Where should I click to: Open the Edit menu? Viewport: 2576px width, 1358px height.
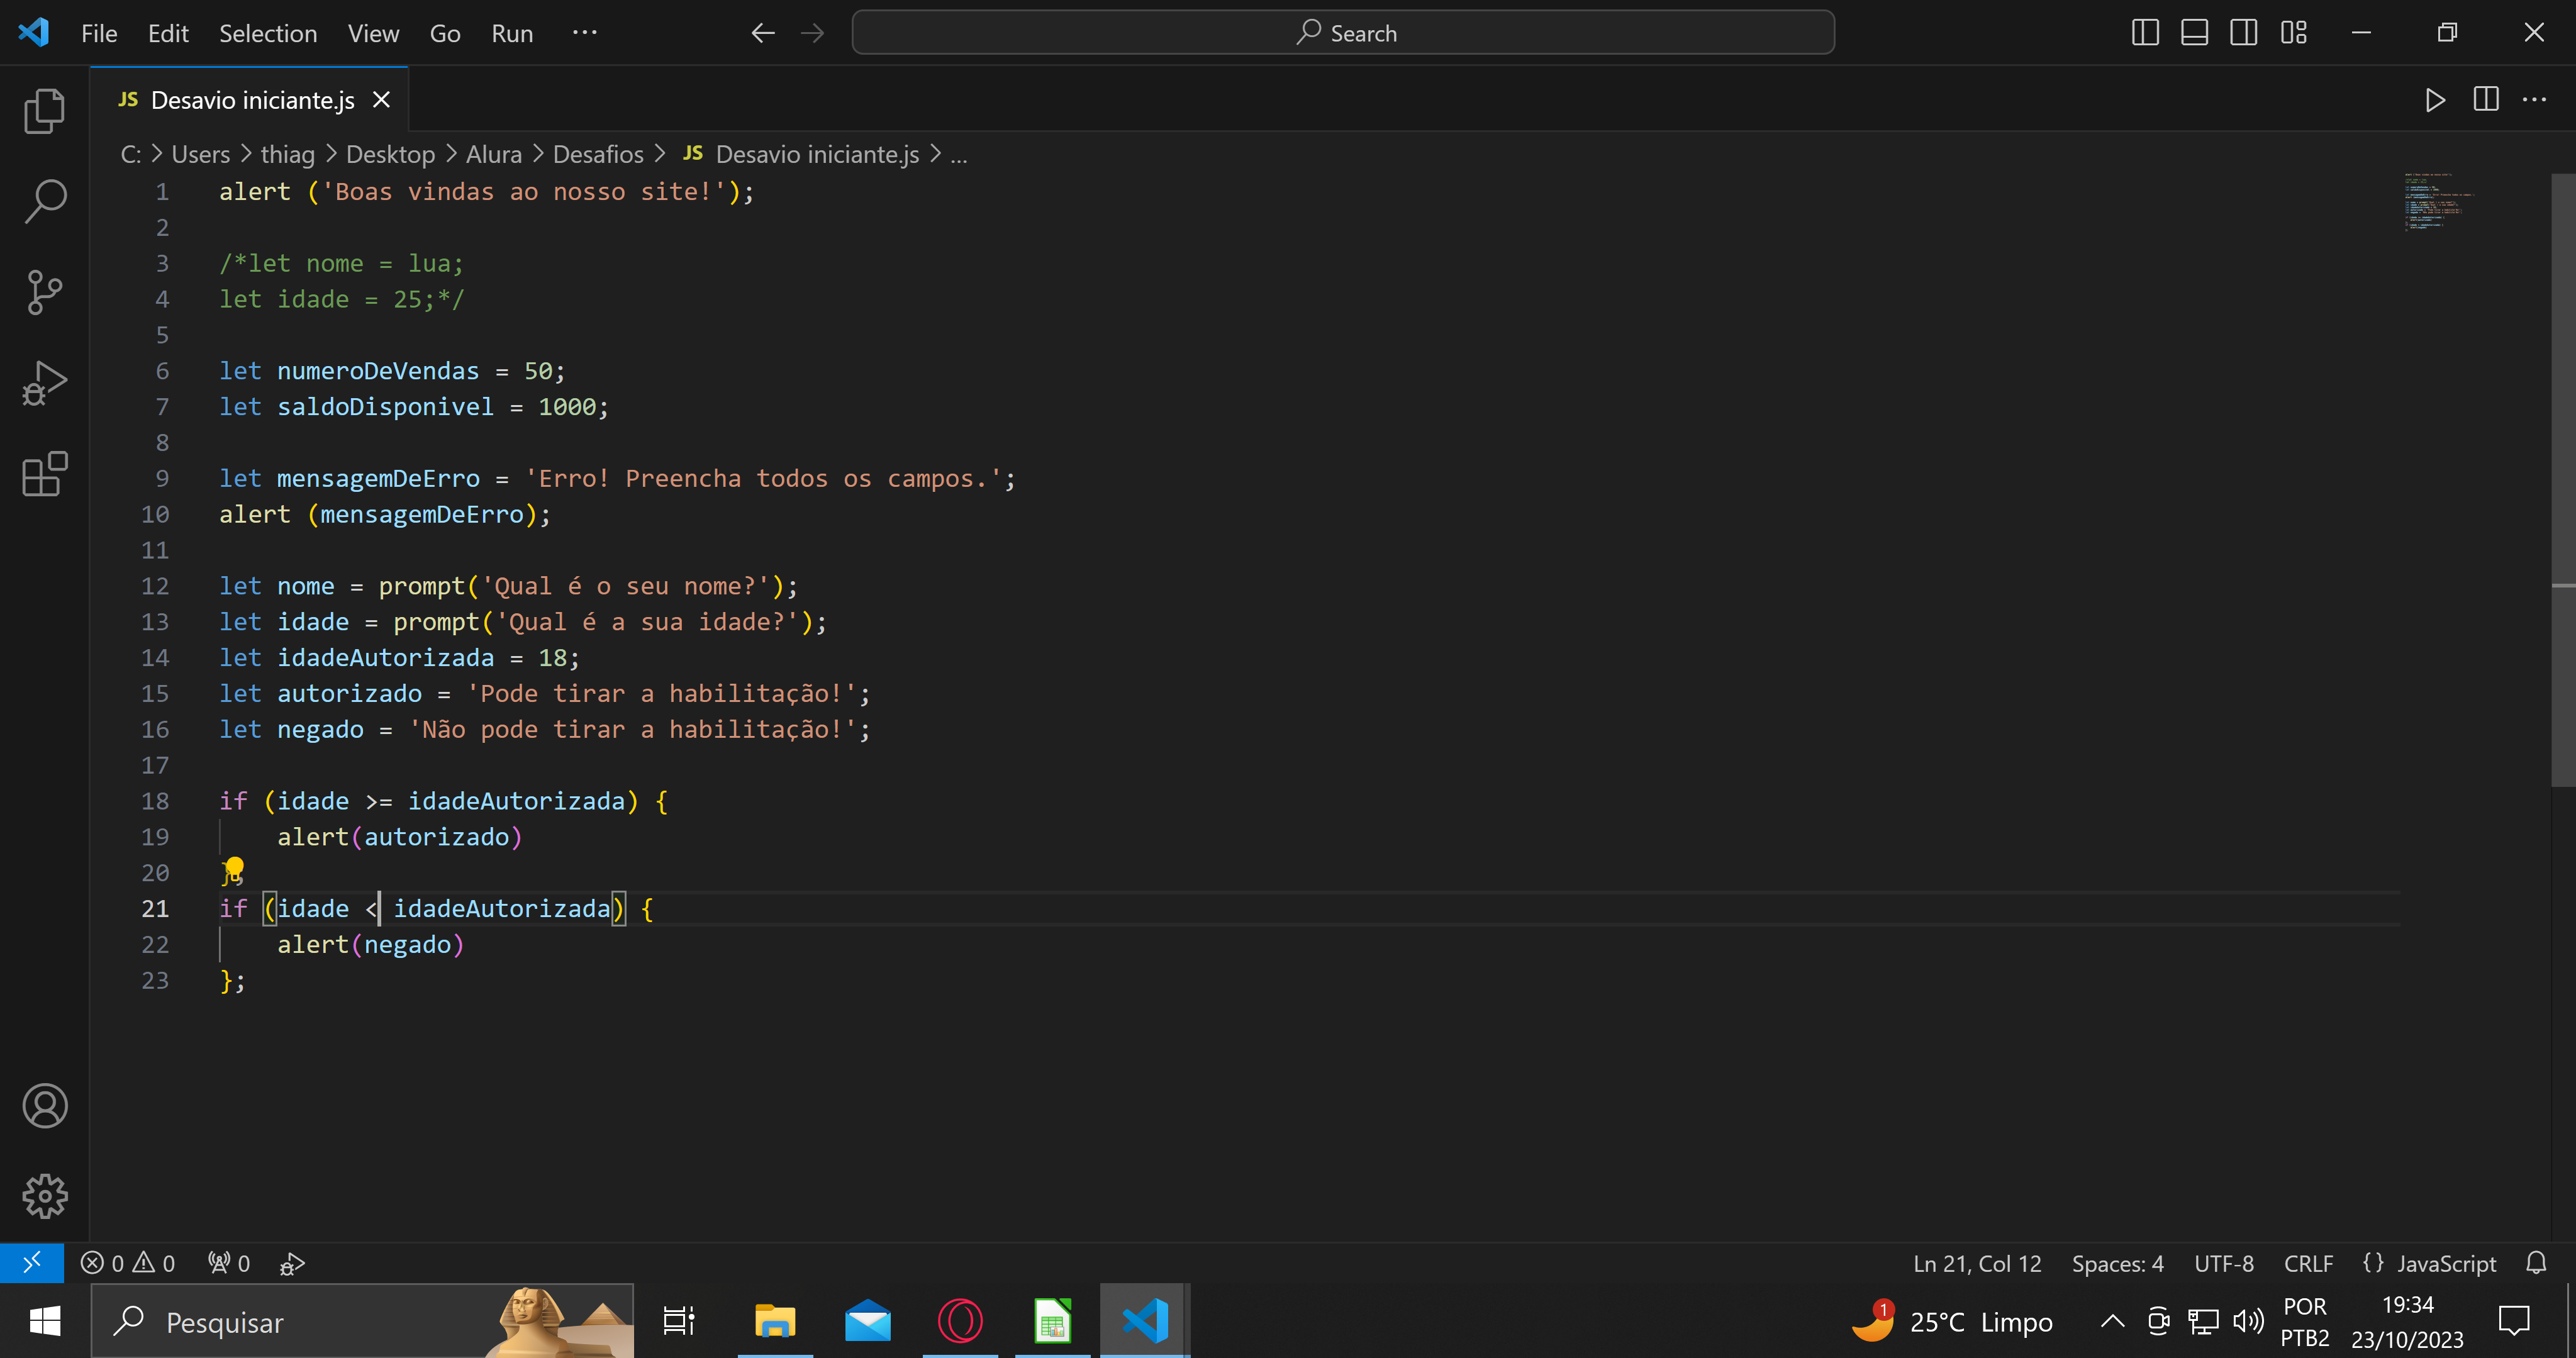click(168, 33)
